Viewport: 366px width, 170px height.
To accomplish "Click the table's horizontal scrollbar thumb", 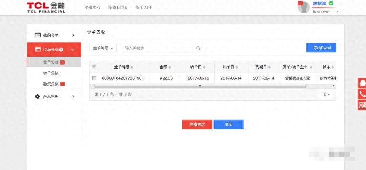I will click(200, 86).
